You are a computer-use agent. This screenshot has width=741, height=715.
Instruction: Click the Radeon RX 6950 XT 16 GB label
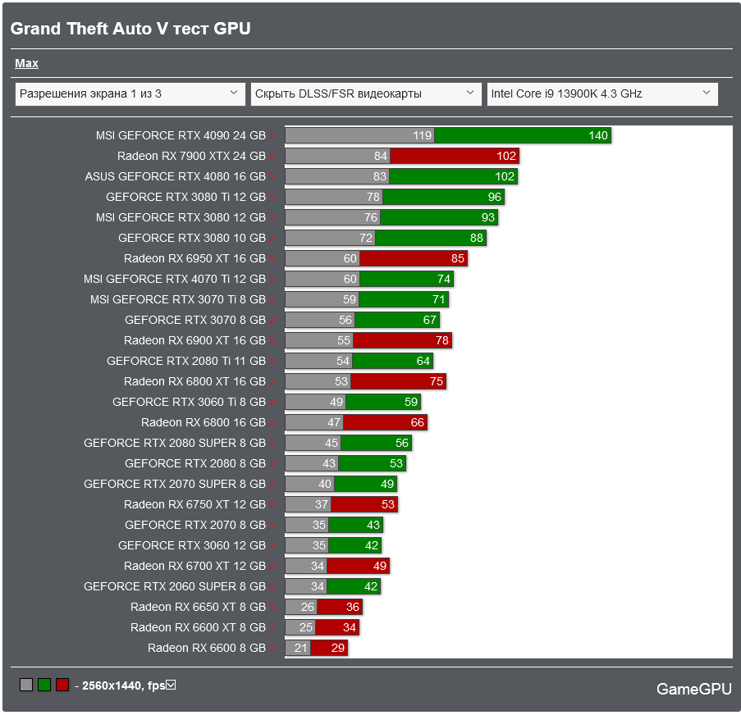[194, 258]
